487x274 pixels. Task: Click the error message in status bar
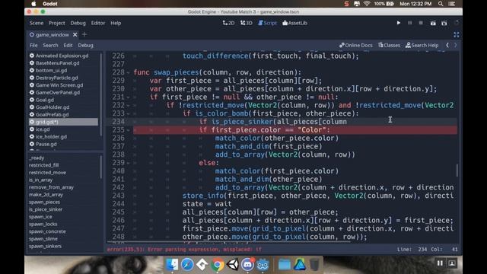point(184,249)
